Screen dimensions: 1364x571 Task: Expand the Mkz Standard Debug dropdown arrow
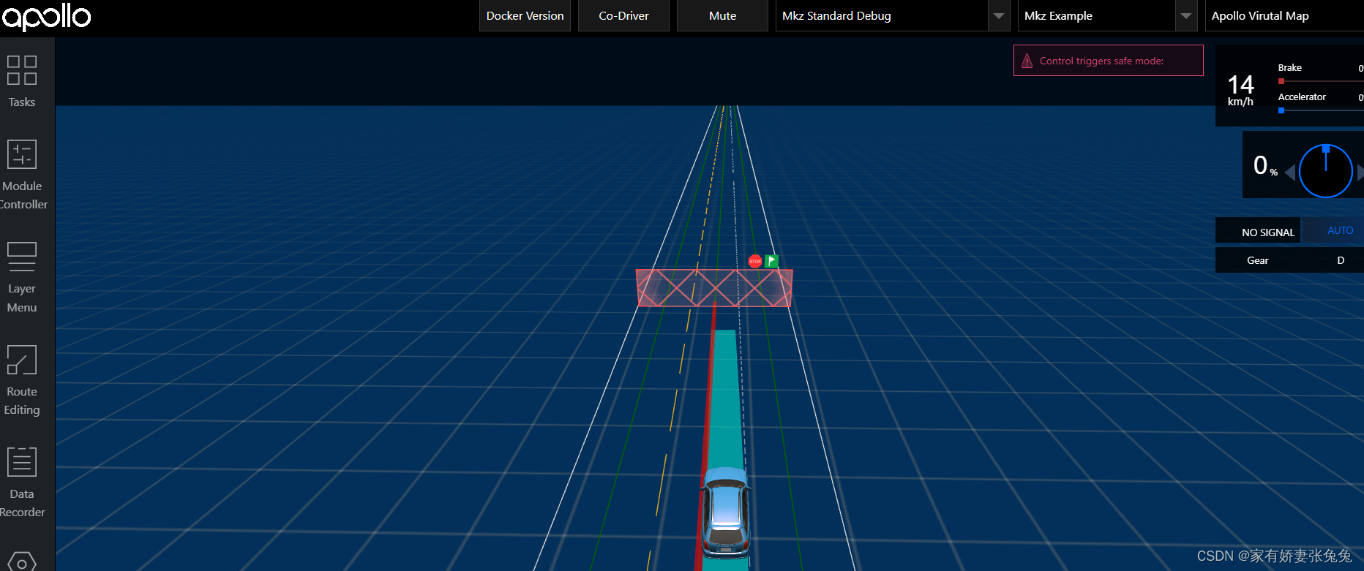[999, 15]
